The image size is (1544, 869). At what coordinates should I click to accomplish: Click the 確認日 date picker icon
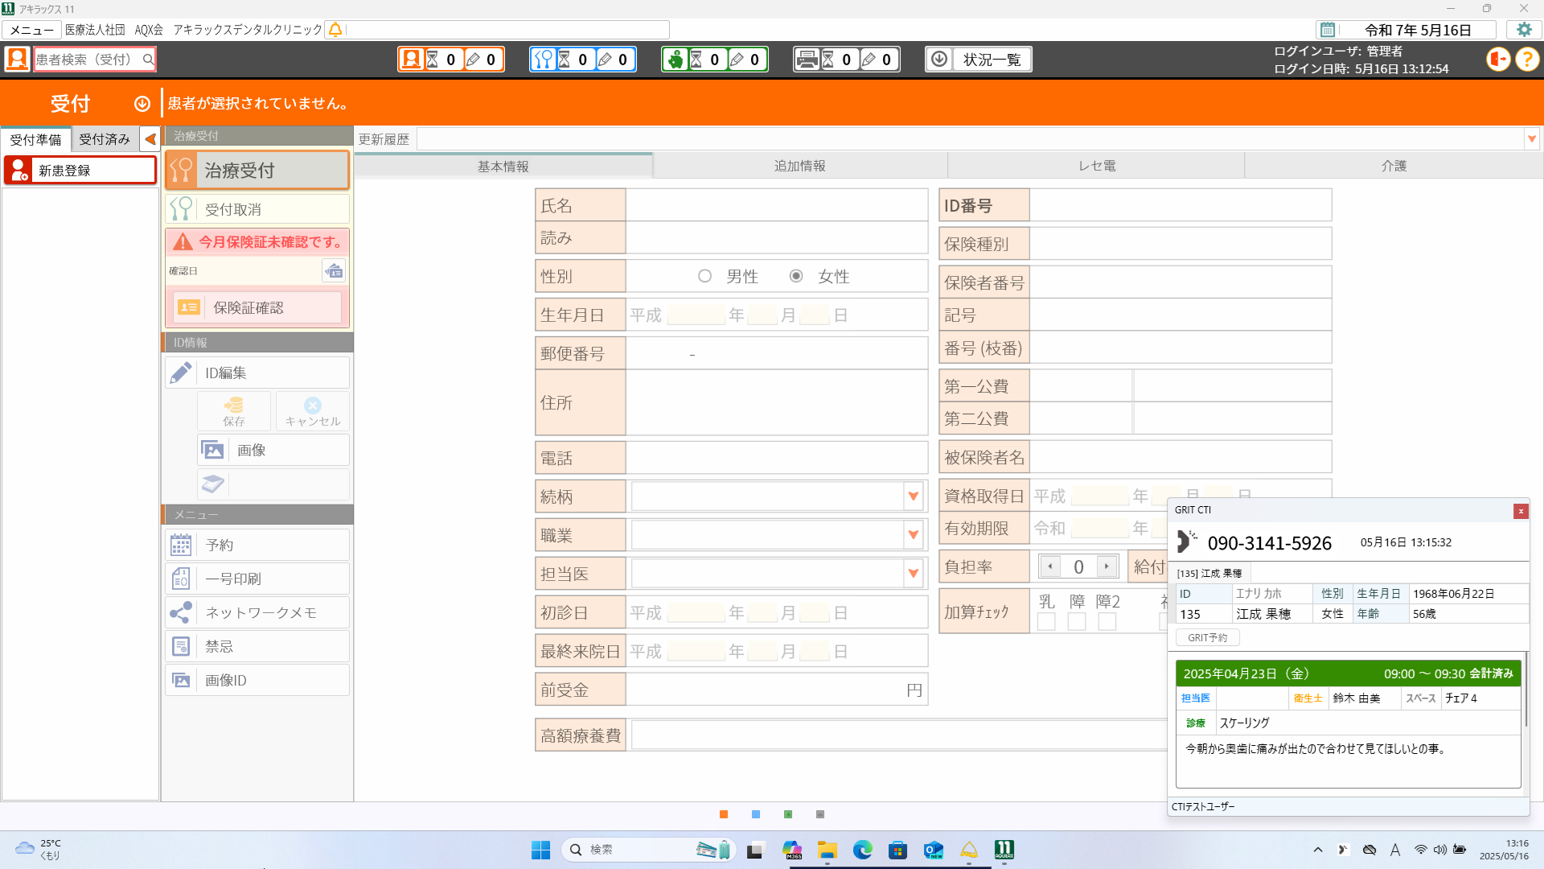coord(334,271)
